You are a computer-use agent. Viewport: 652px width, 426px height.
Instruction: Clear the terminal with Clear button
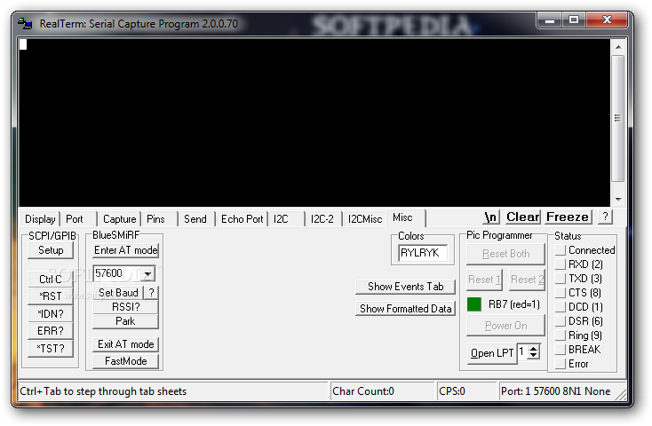(522, 217)
